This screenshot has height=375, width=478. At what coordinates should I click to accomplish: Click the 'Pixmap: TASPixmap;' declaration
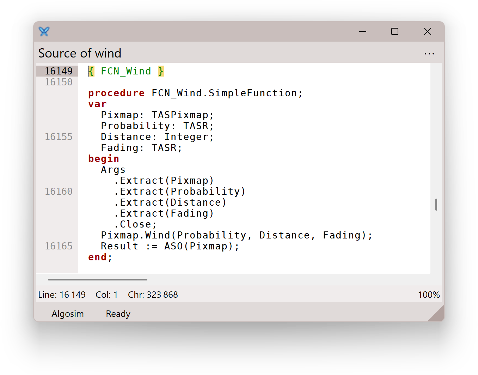point(157,115)
